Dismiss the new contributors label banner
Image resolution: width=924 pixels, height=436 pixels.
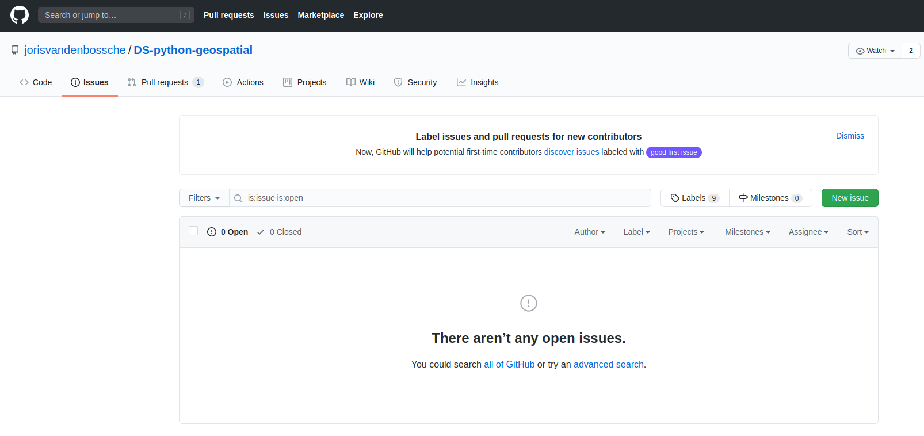[850, 136]
